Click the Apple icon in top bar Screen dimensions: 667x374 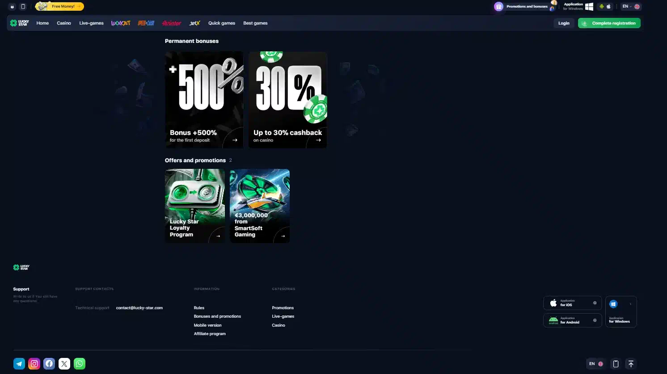coord(608,7)
